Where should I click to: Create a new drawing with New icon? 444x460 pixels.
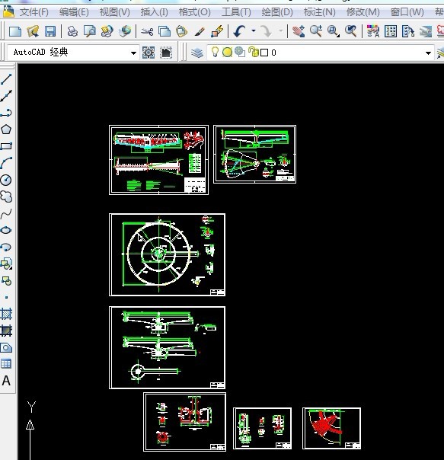pos(15,31)
